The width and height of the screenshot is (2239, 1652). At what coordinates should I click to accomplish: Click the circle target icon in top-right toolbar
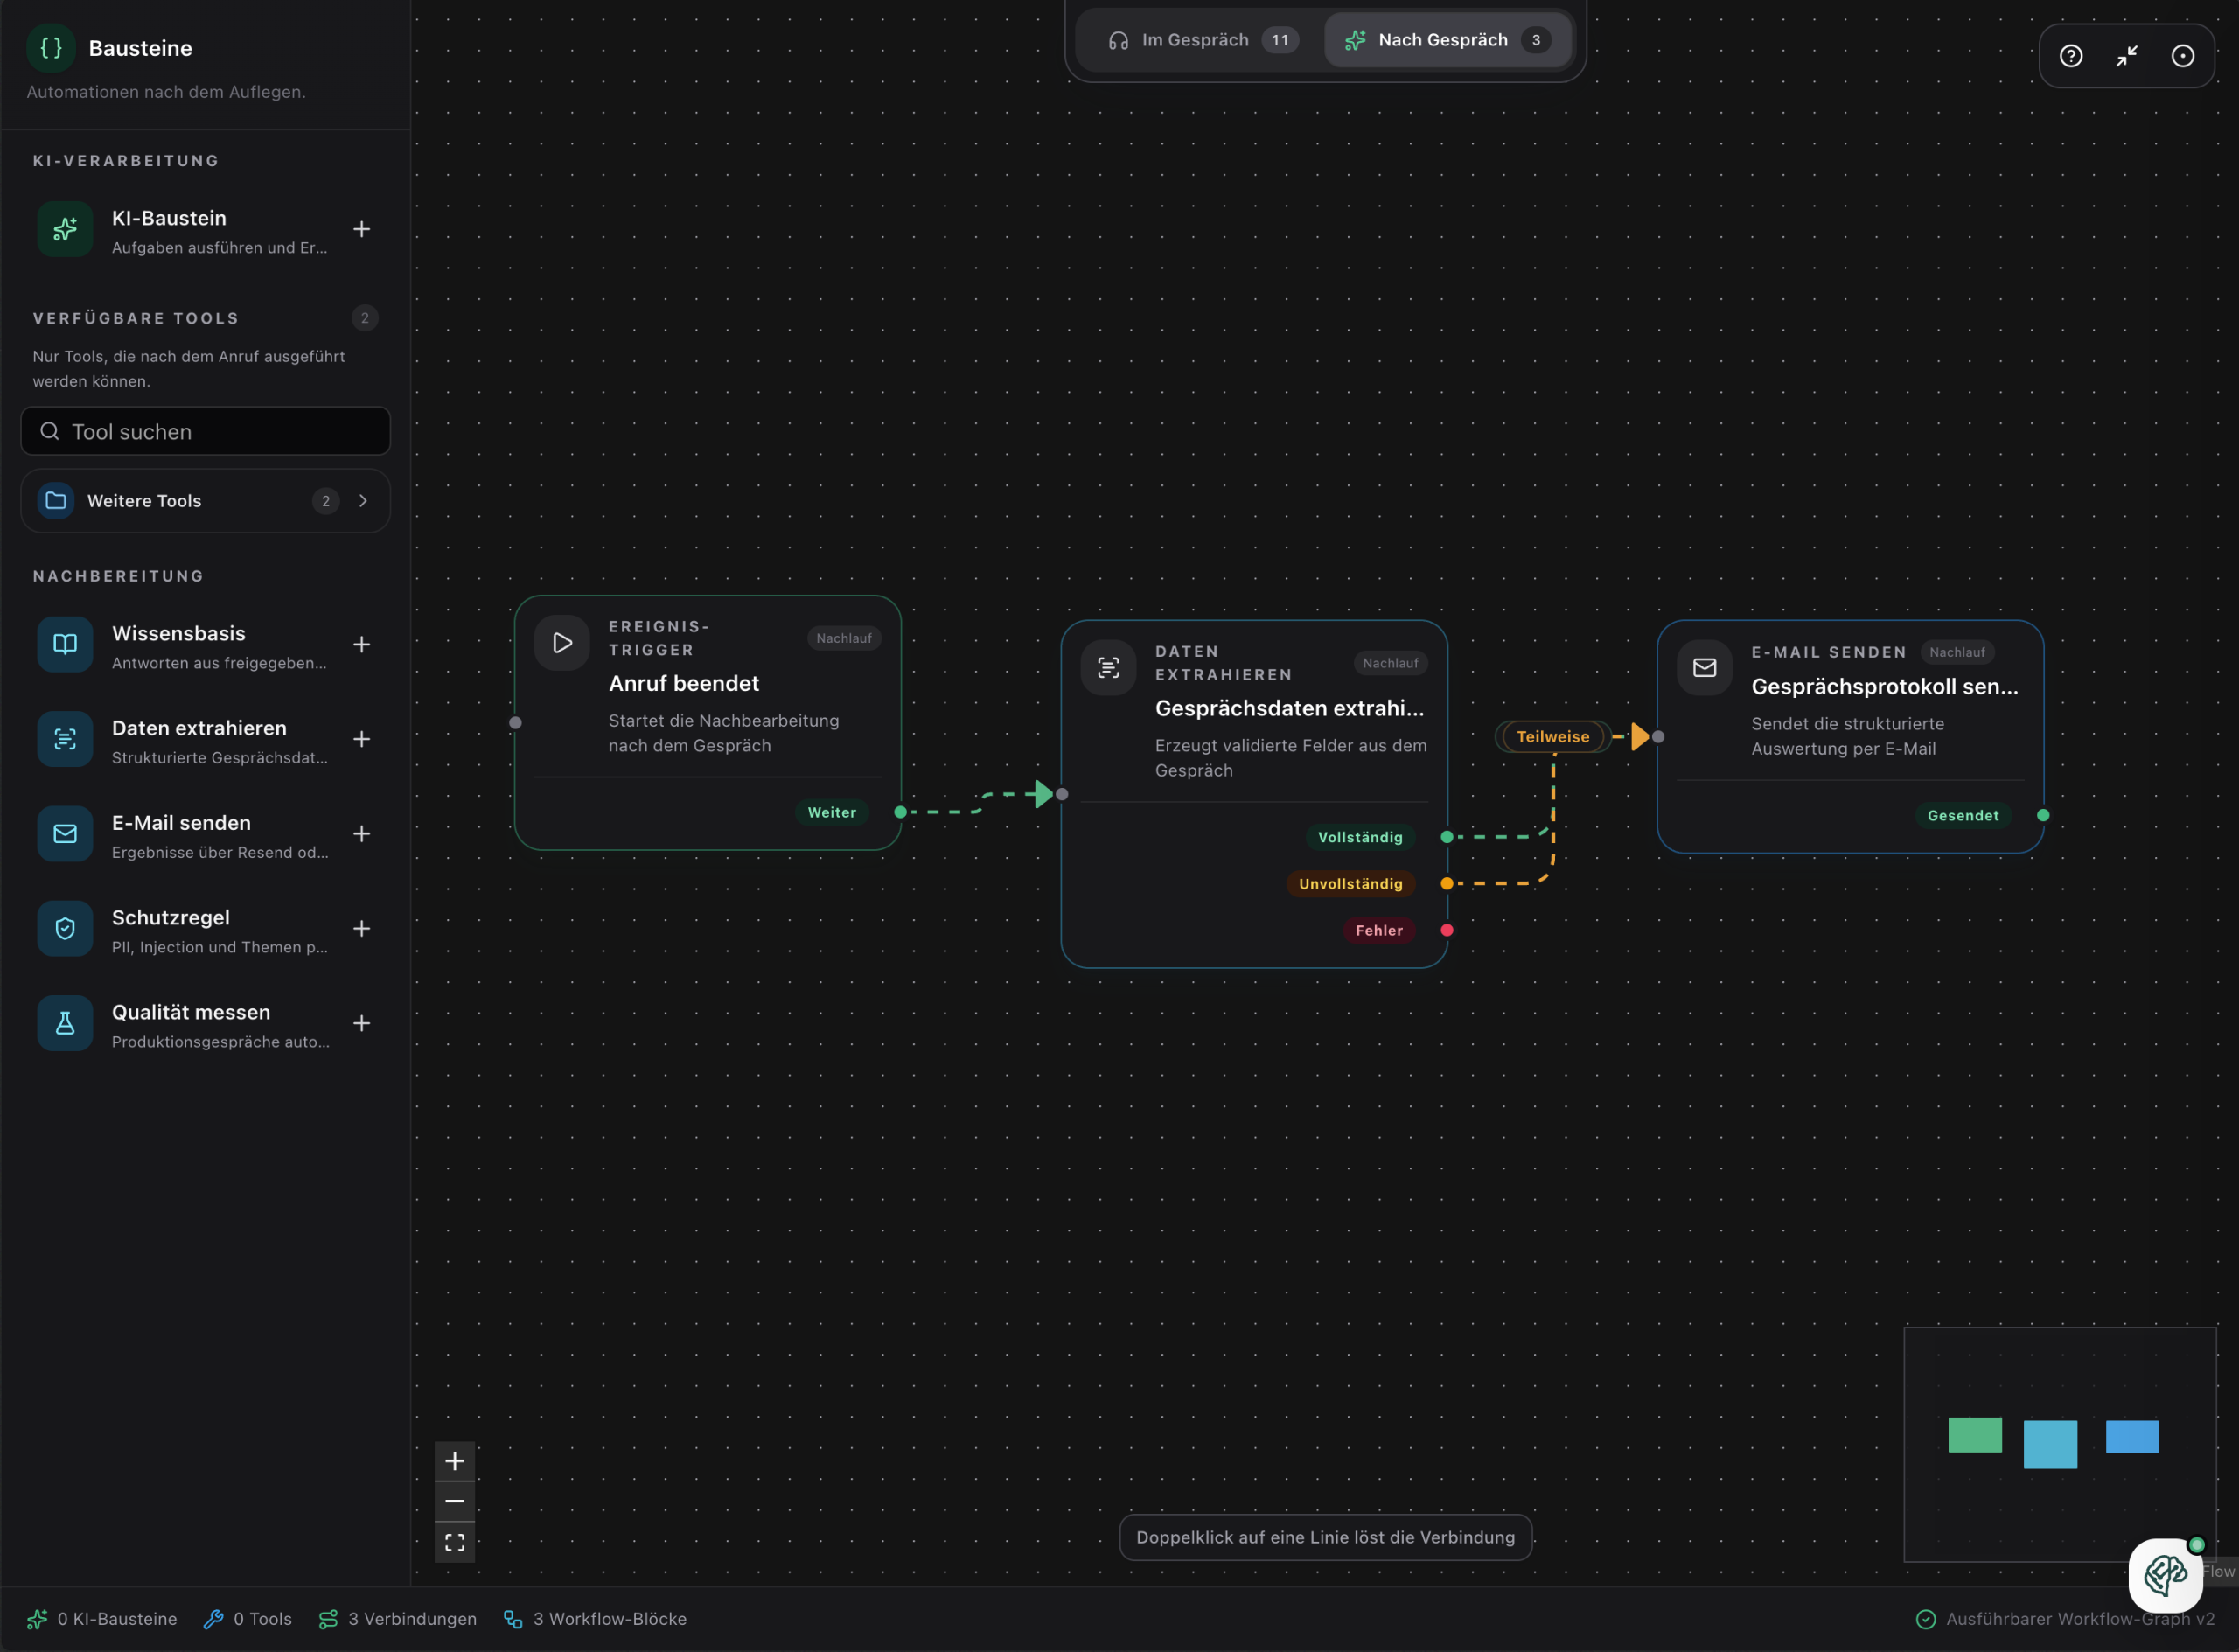(x=2183, y=56)
